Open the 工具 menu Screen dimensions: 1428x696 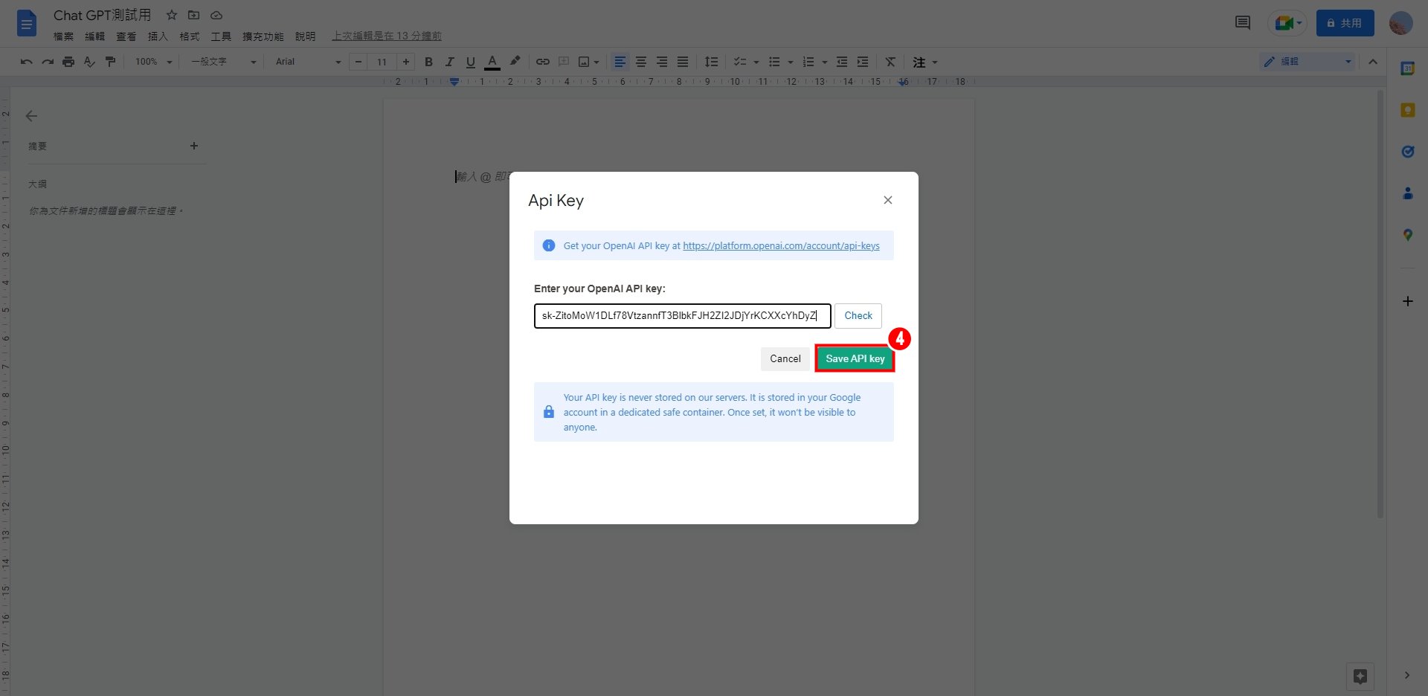tap(221, 36)
